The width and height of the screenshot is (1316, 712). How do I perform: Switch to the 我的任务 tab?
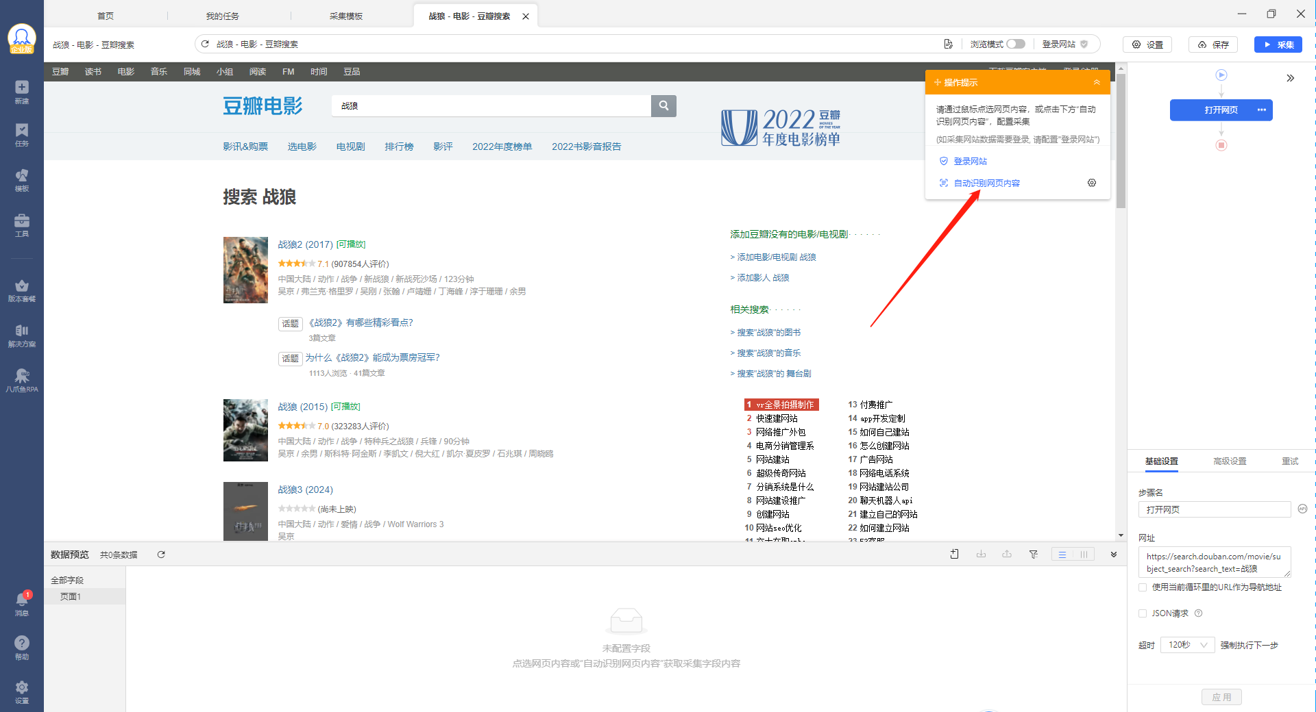223,16
